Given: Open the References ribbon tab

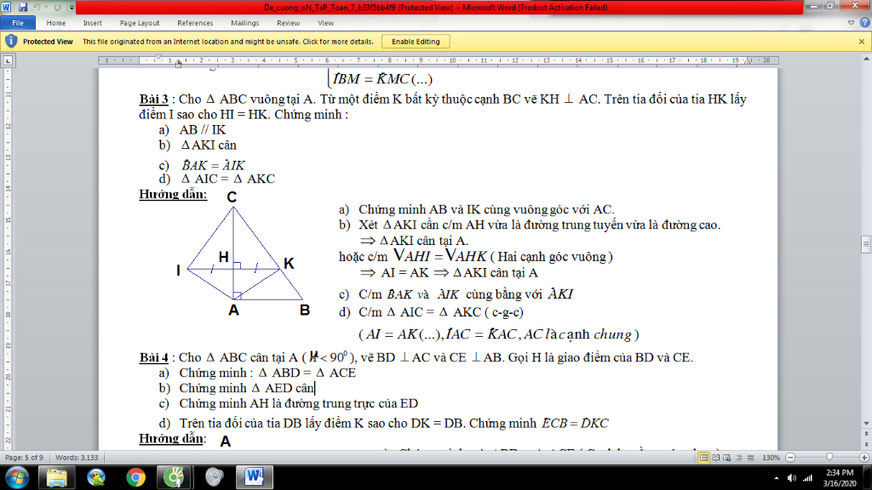Looking at the screenshot, I should [195, 23].
